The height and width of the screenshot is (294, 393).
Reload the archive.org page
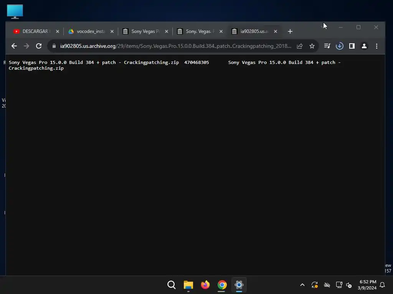[x=39, y=46]
